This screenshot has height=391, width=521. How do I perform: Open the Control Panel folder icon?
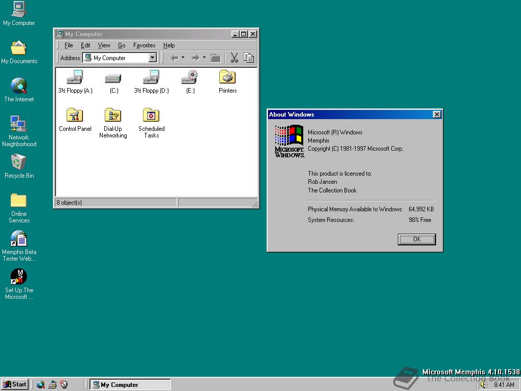75,116
